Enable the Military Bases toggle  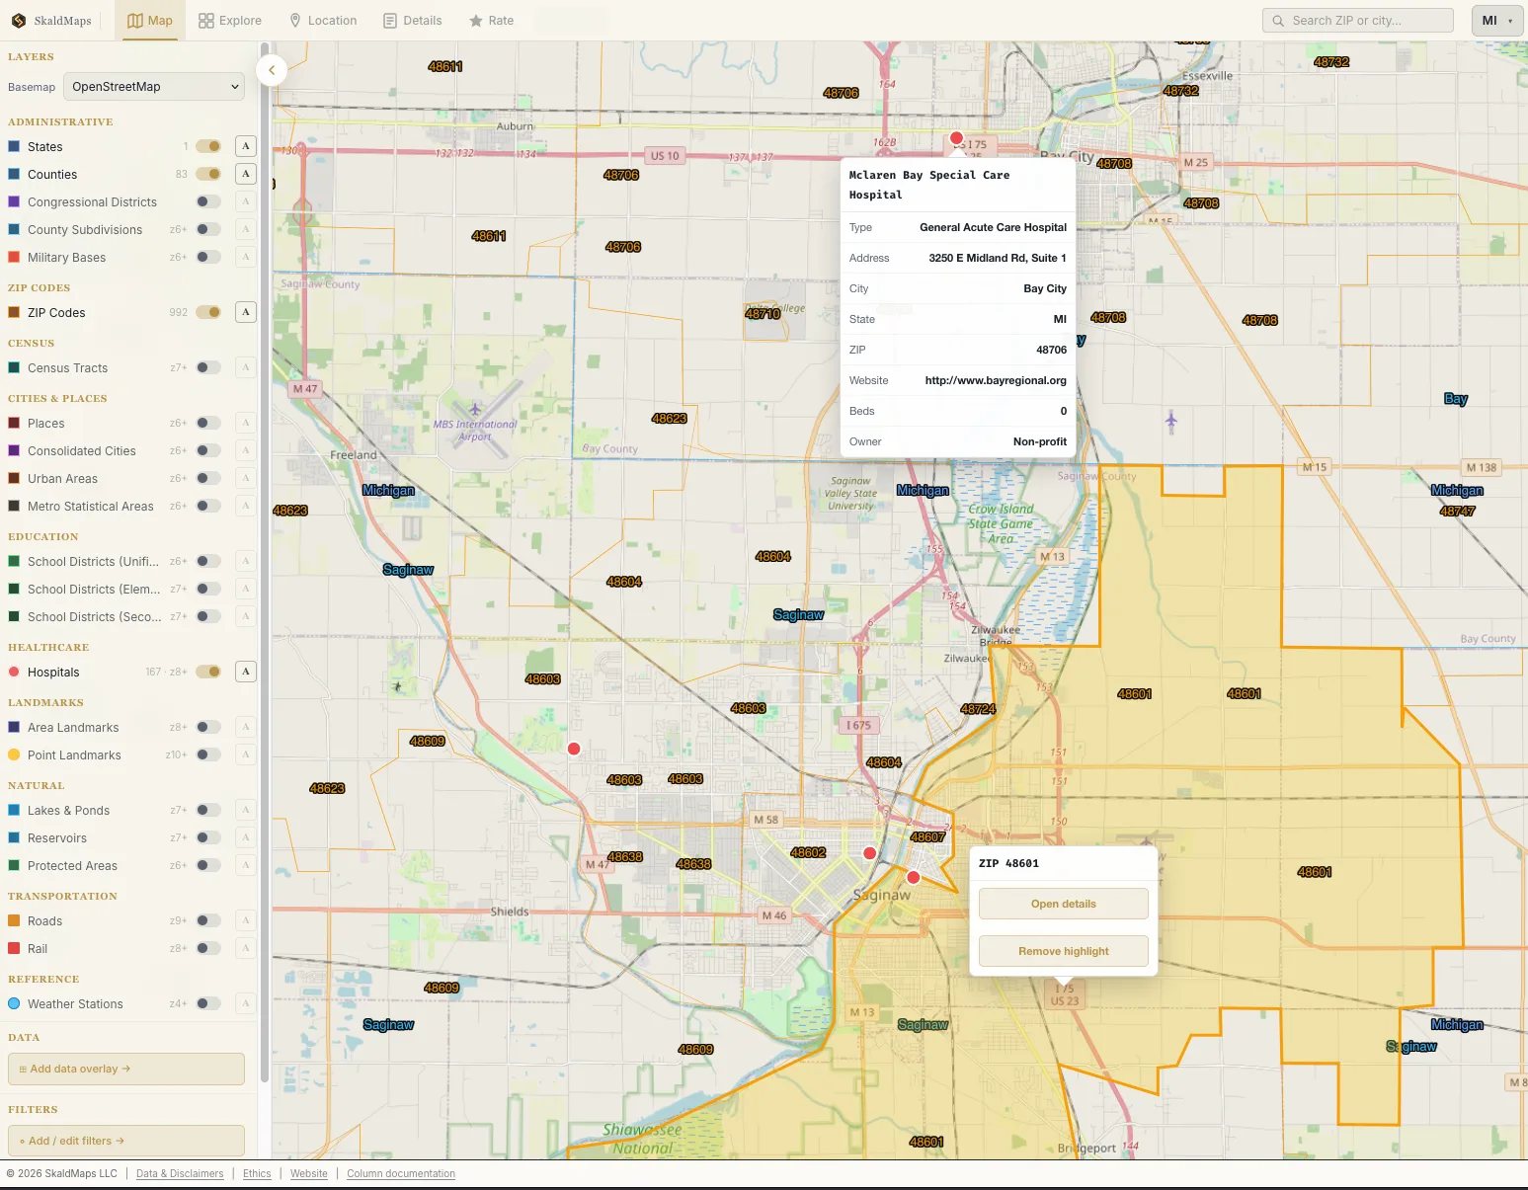pyautogui.click(x=208, y=257)
